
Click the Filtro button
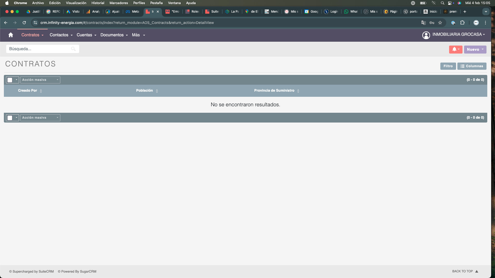pyautogui.click(x=448, y=66)
